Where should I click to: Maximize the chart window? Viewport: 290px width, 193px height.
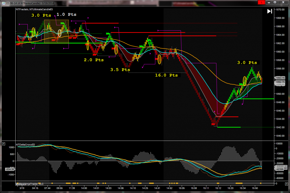(275, 2)
